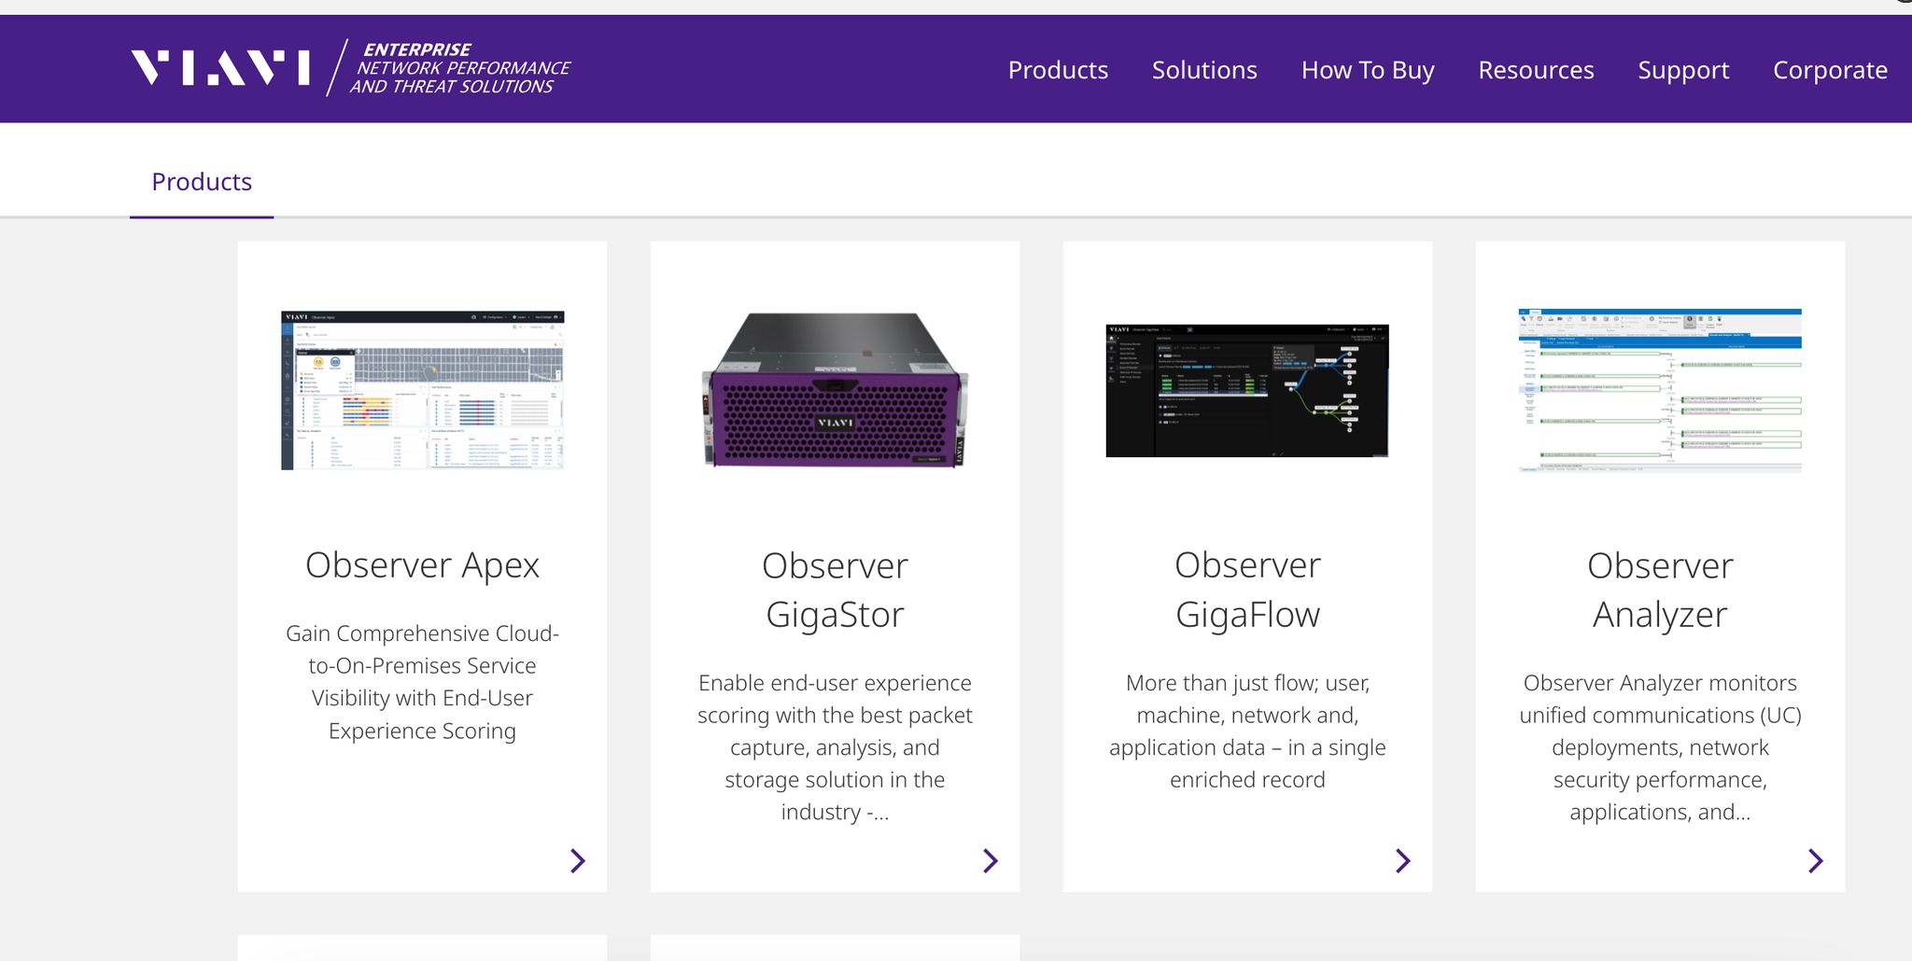Click the 'Enable end-user experience scoring' description
1912x961 pixels.
pos(835,747)
